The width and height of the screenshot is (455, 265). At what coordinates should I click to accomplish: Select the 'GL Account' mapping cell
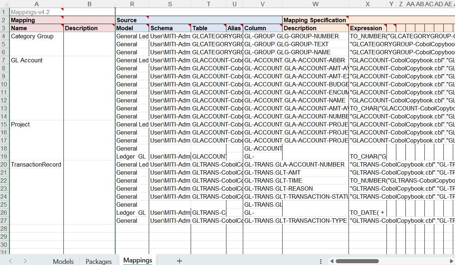click(36, 60)
